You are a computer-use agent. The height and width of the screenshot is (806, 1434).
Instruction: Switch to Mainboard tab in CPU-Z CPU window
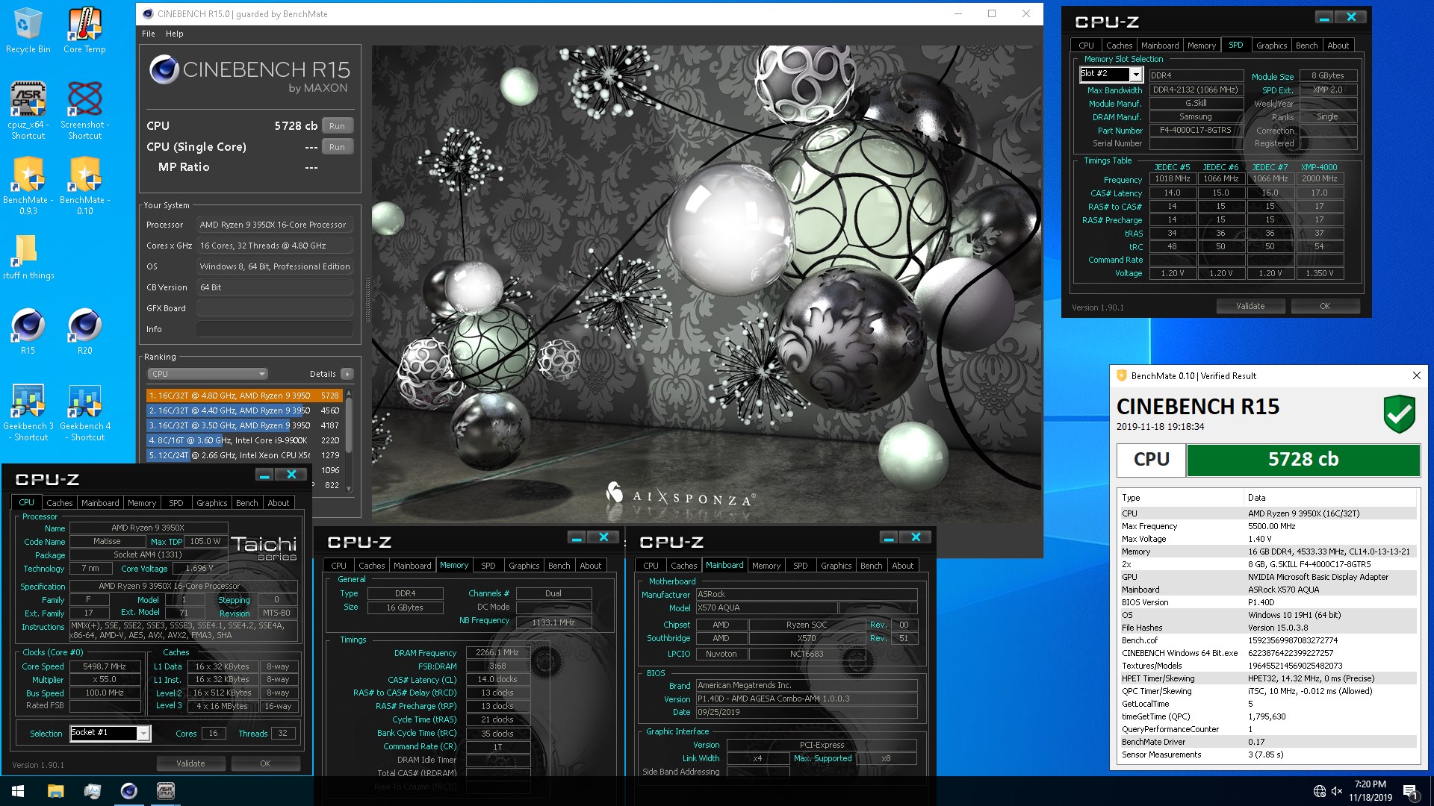[100, 503]
